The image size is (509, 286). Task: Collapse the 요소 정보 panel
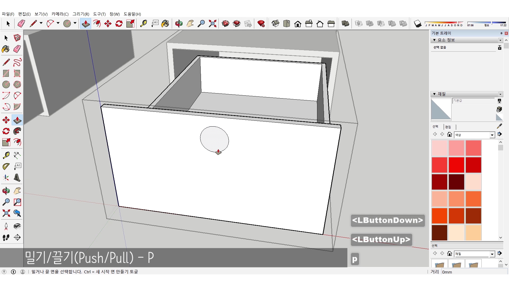[x=434, y=40]
